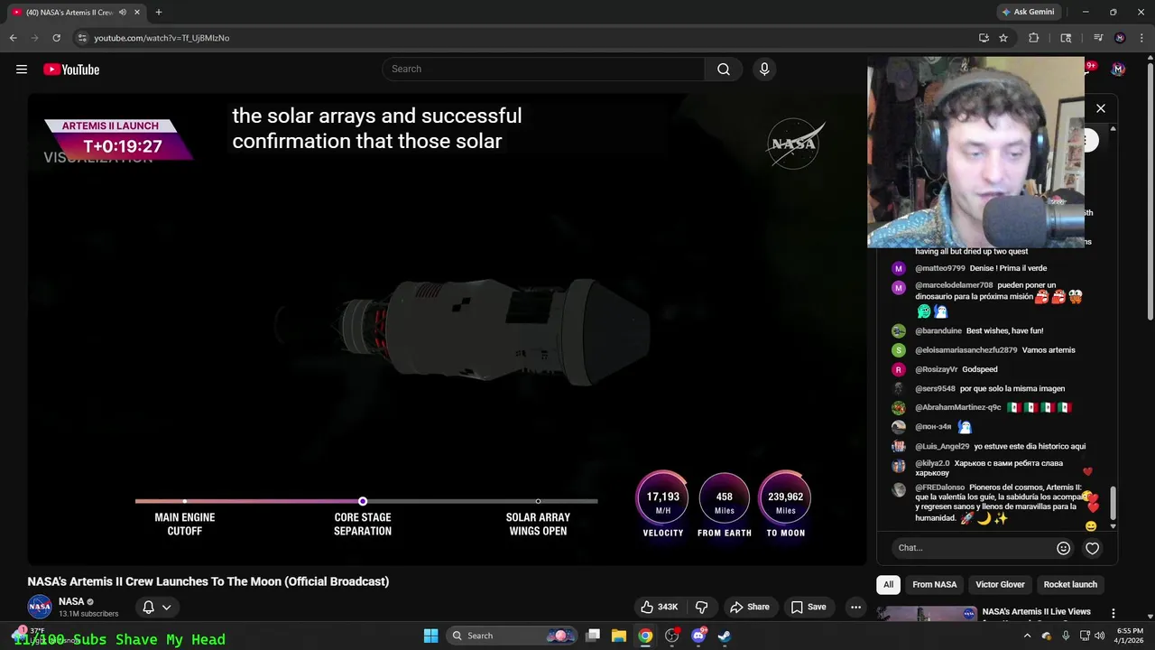Click Main Engine Cutoff timeline marker
Screen dimensions: 1155x650
[x=185, y=501]
